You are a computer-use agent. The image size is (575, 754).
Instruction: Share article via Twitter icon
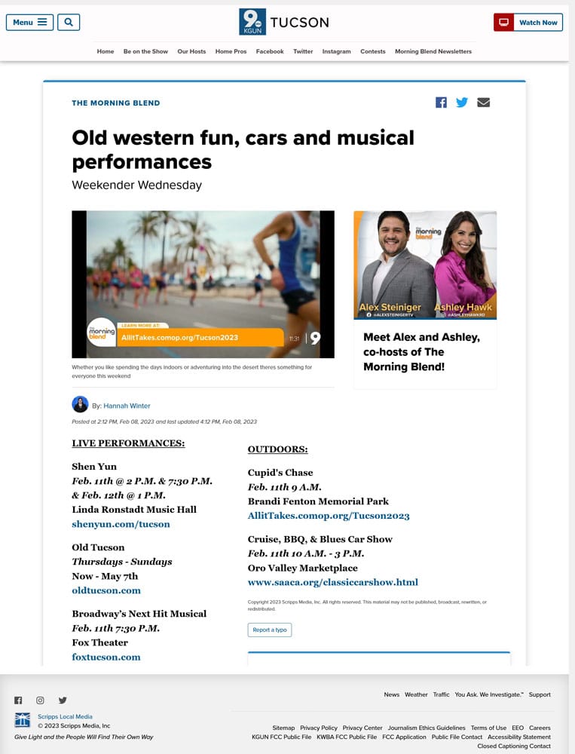462,103
